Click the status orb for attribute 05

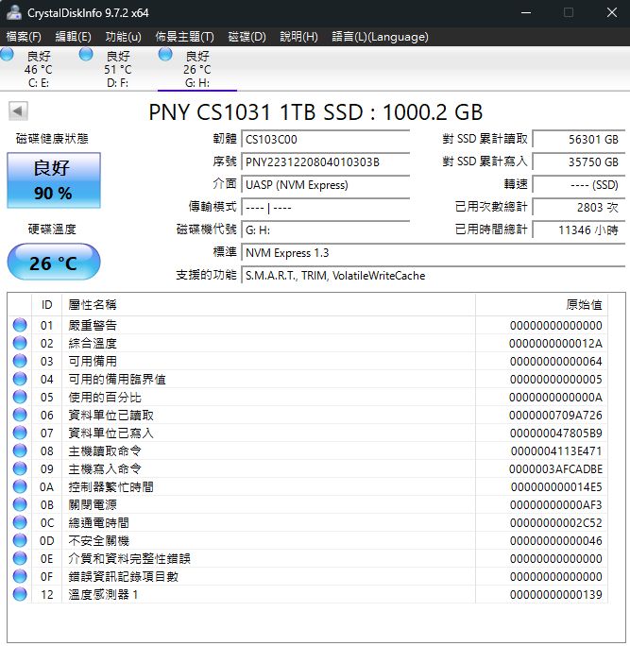pyautogui.click(x=20, y=398)
